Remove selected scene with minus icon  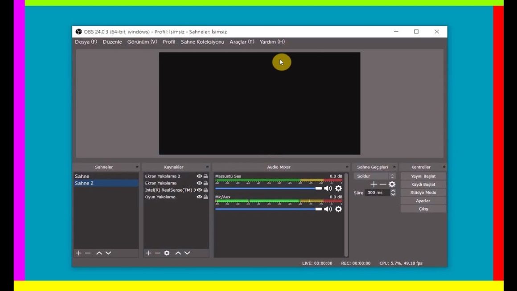click(88, 253)
